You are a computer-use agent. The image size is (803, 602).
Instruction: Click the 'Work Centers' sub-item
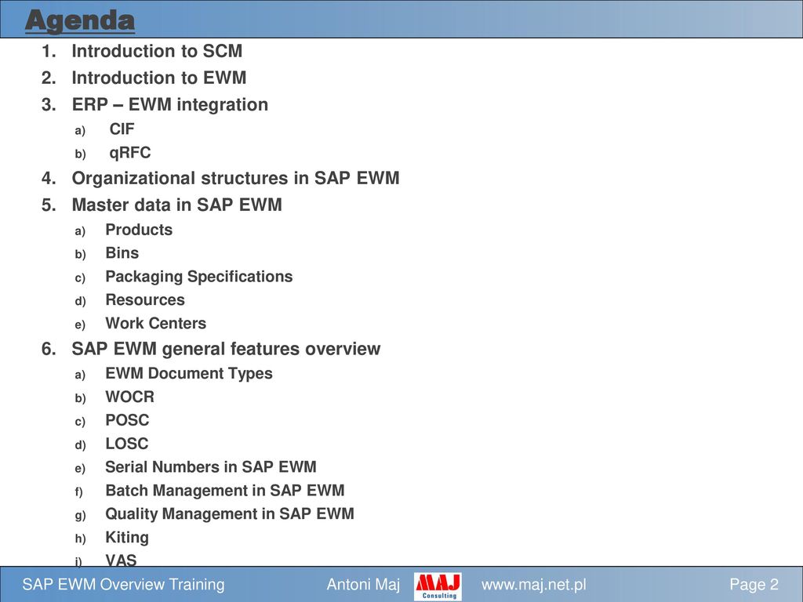pyautogui.click(x=156, y=324)
